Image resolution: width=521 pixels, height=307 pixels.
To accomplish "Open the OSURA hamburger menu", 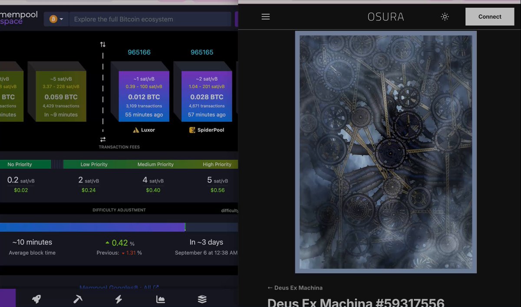I will (266, 17).
